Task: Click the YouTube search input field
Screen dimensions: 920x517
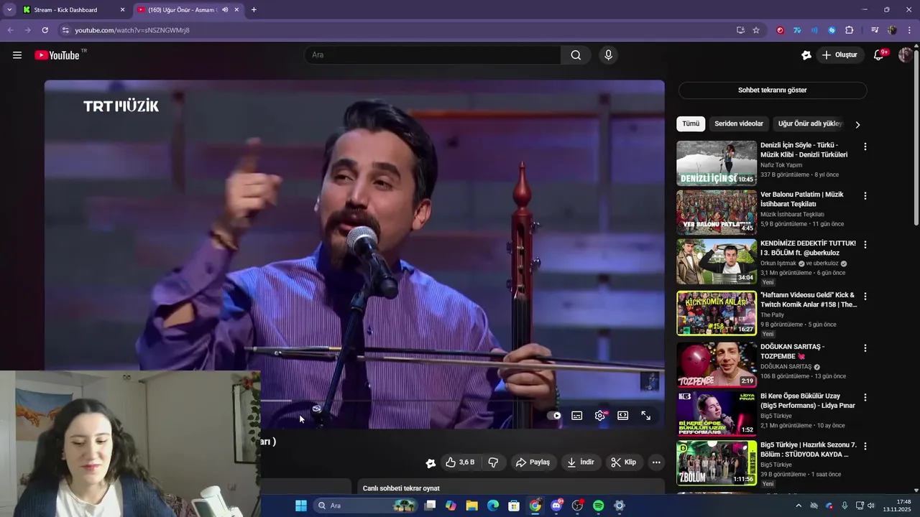Action: coord(432,55)
